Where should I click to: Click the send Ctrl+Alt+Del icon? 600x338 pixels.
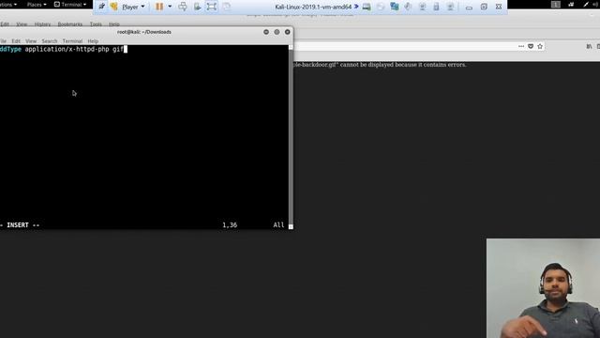coord(183,7)
